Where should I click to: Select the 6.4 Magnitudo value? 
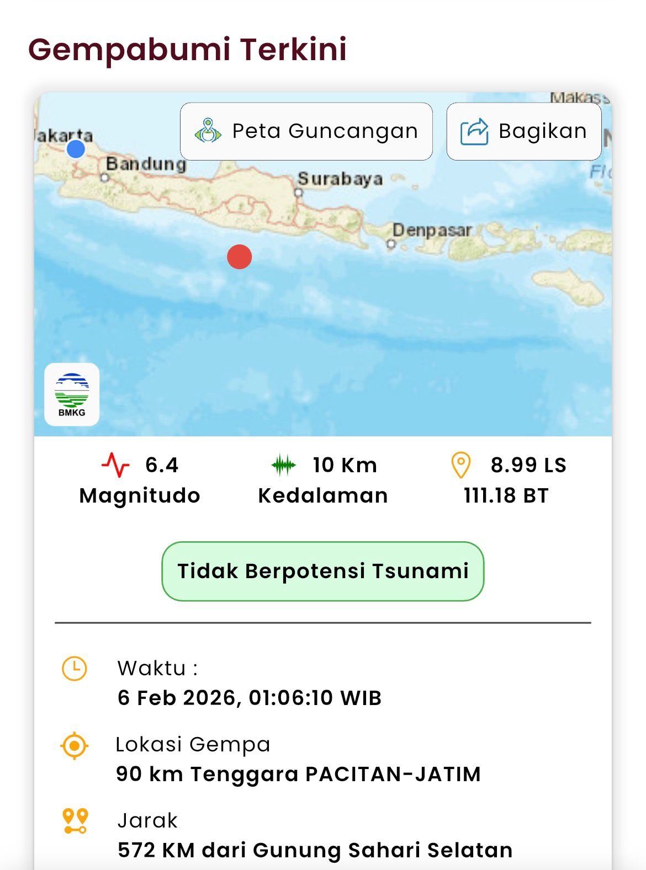(162, 465)
